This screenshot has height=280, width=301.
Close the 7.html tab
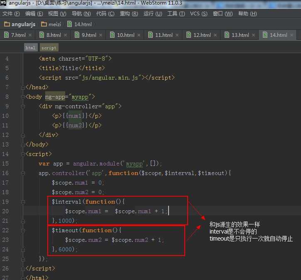(x=30, y=35)
